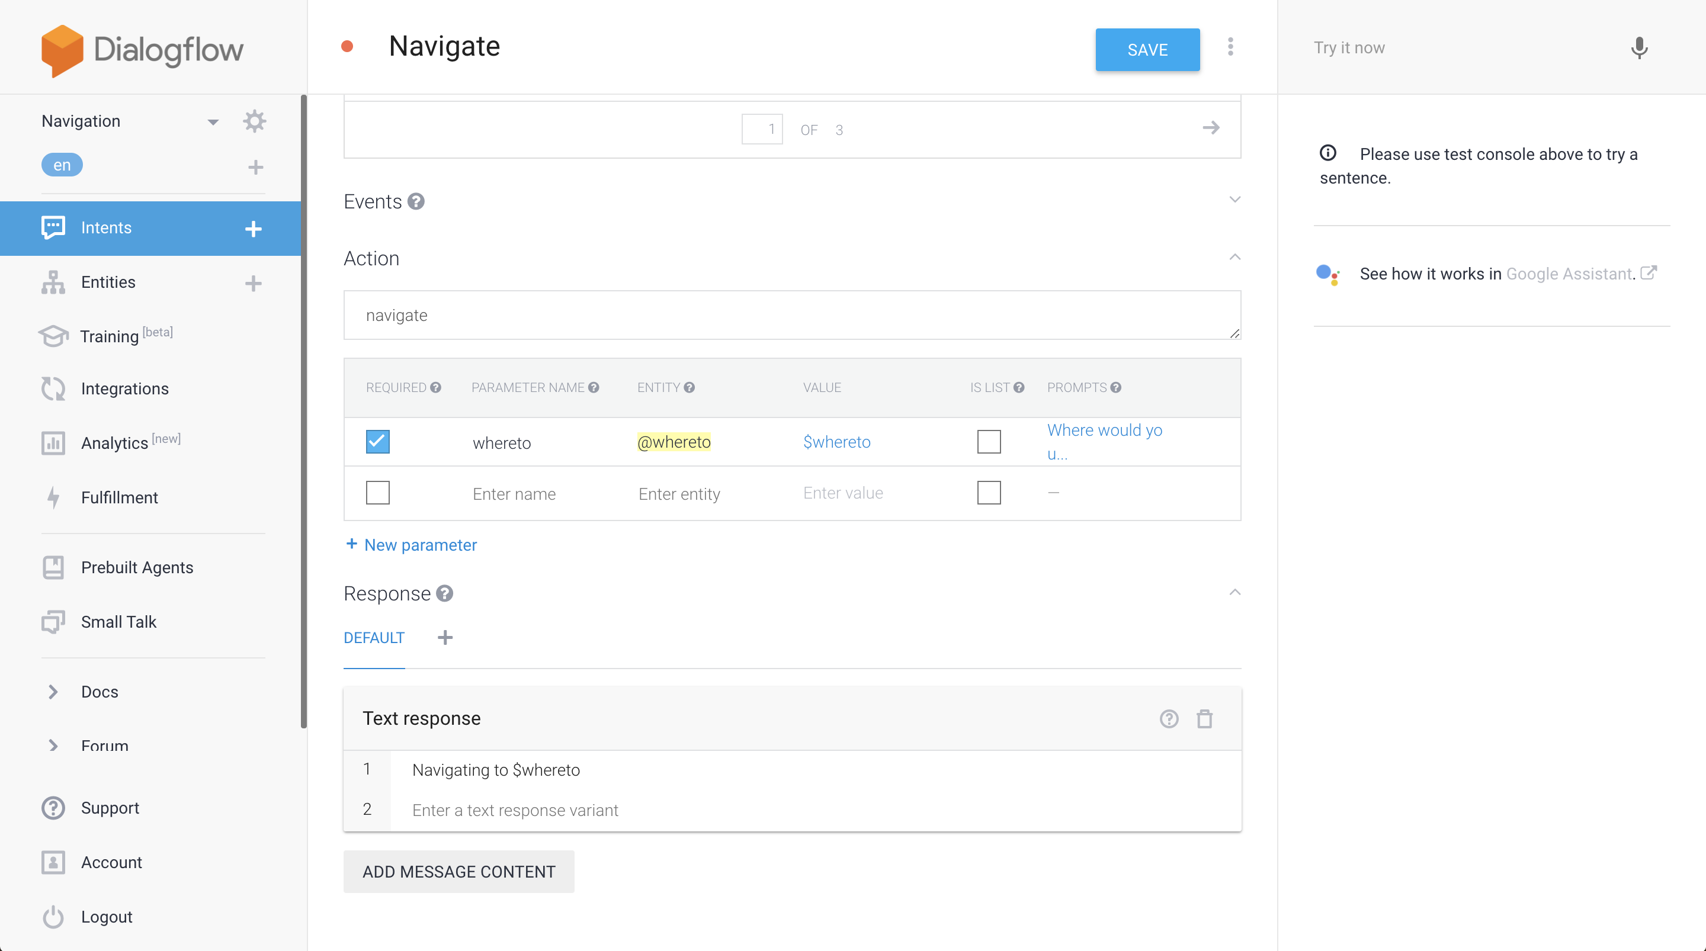Enable Is List checkbox for whereto parameter
1706x951 pixels.
click(x=989, y=442)
